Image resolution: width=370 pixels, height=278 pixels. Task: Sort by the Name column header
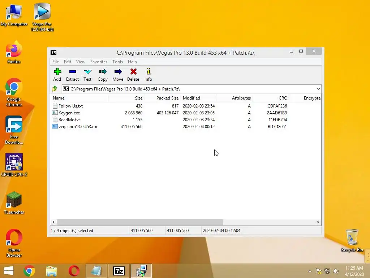coord(79,98)
